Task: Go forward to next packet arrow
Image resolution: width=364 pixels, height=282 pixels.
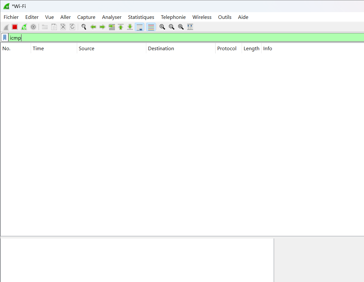Action: tap(102, 27)
